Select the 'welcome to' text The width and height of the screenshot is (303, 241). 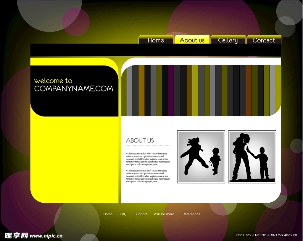(53, 81)
